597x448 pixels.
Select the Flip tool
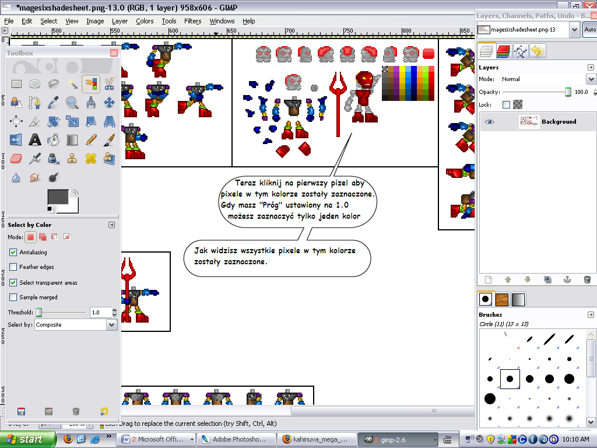tap(16, 140)
